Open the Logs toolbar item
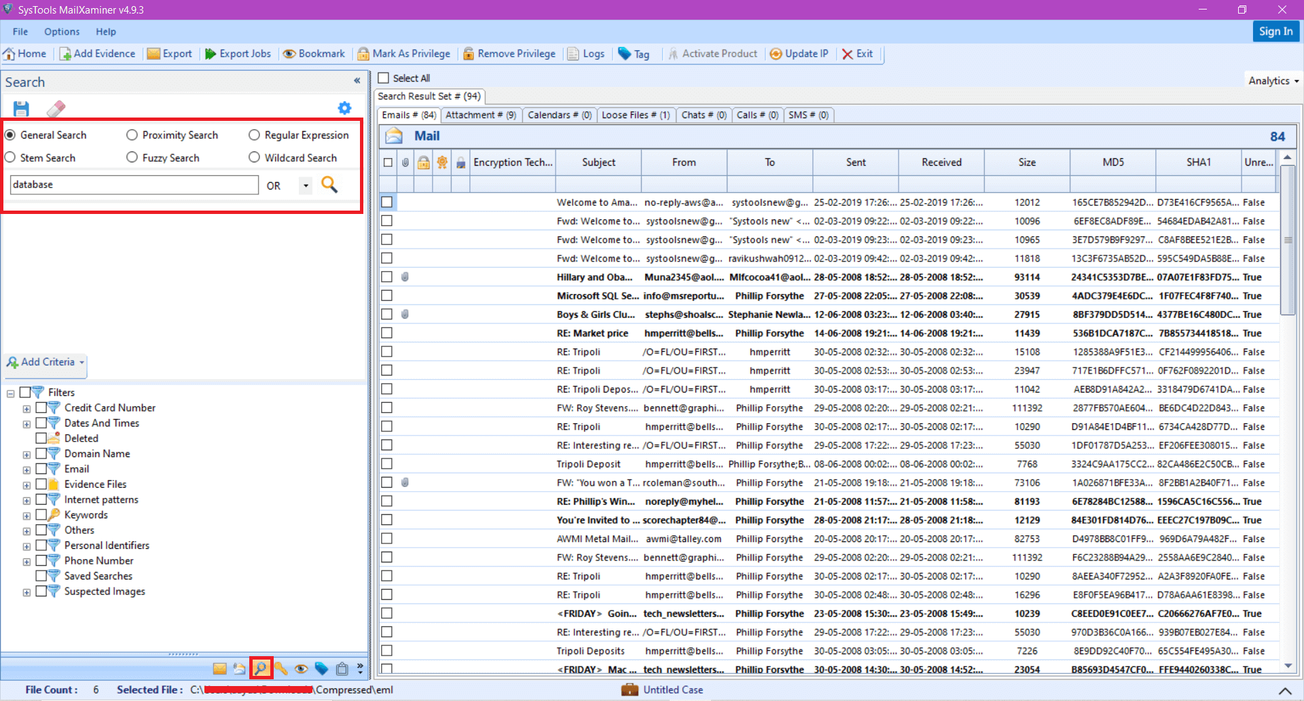The height and width of the screenshot is (701, 1304). (585, 54)
